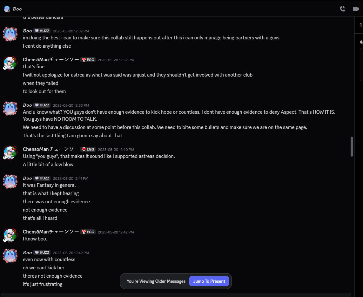Click the EGG tag on ChensōMan's 12:32 PM message

(88, 60)
